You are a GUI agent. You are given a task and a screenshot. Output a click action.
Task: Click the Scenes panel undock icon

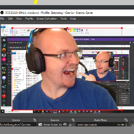pos(35,120)
